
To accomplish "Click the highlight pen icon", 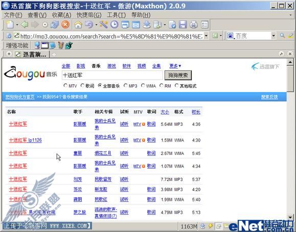I will click(x=291, y=35).
